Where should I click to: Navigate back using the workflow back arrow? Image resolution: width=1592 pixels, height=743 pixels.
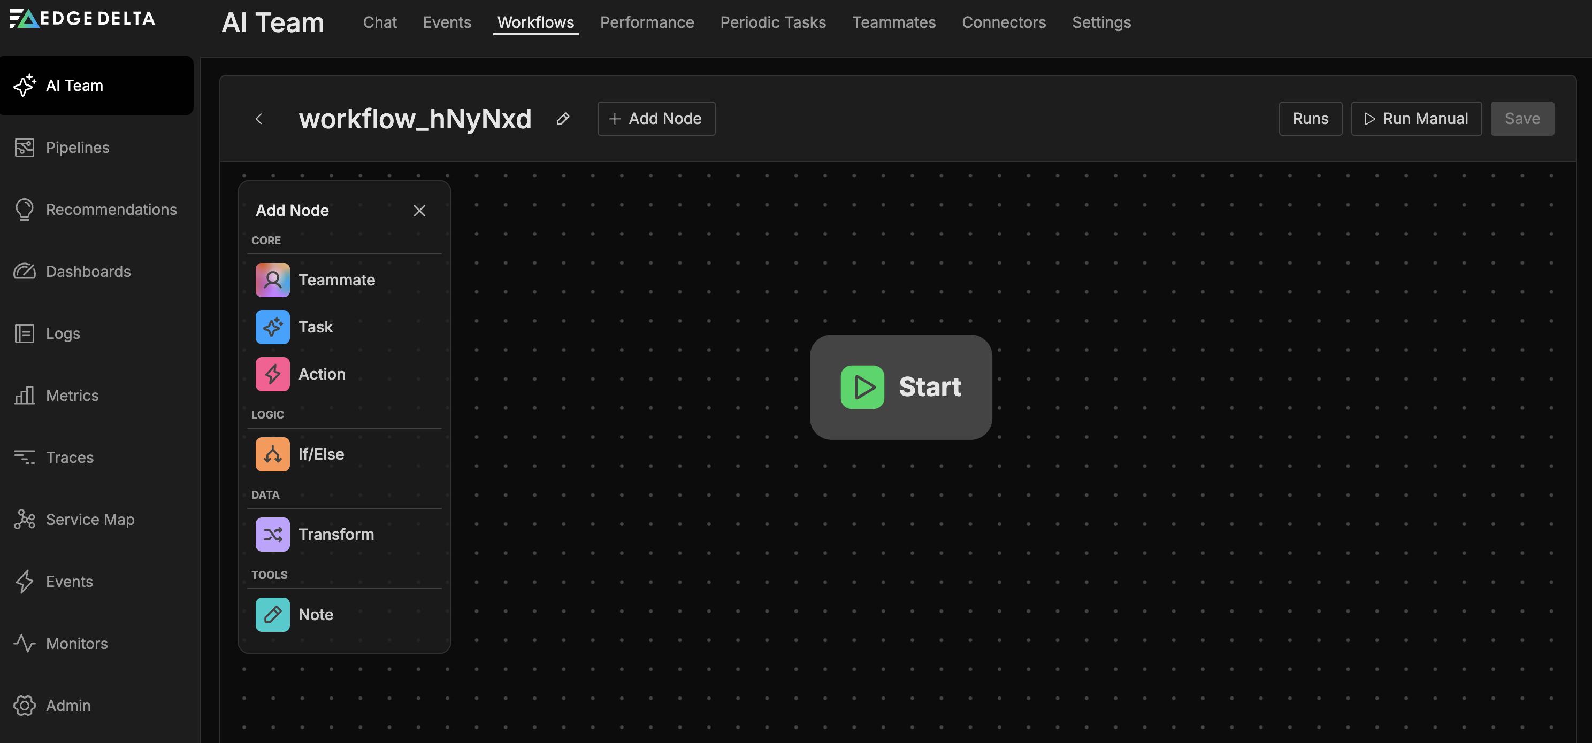(x=259, y=119)
